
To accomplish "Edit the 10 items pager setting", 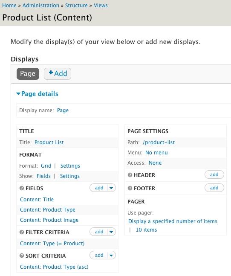I will [x=146, y=230].
